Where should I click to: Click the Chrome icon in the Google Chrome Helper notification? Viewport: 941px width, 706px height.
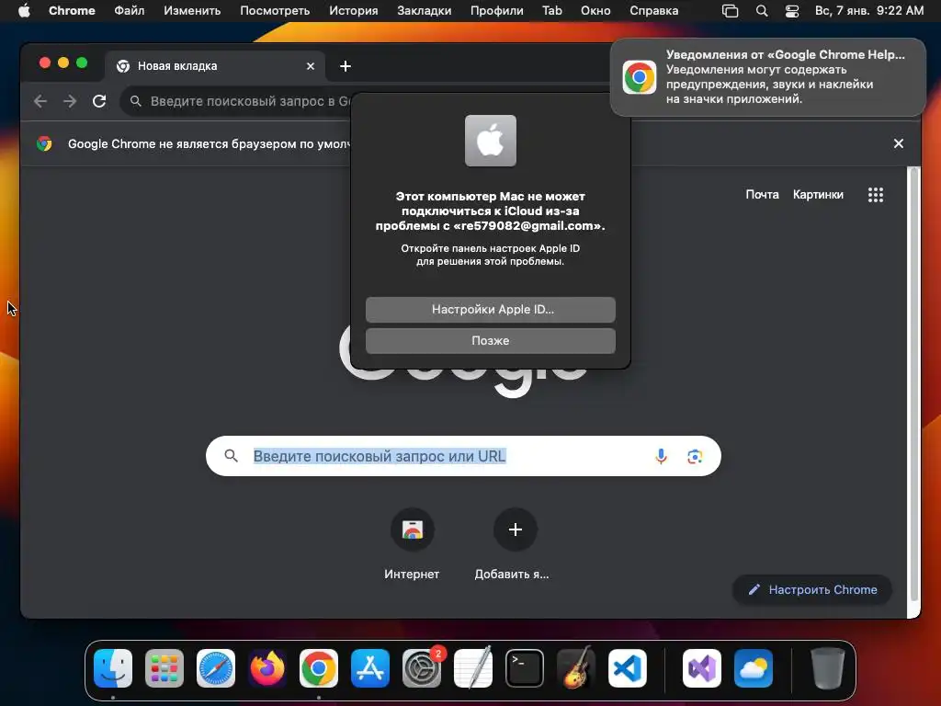640,77
